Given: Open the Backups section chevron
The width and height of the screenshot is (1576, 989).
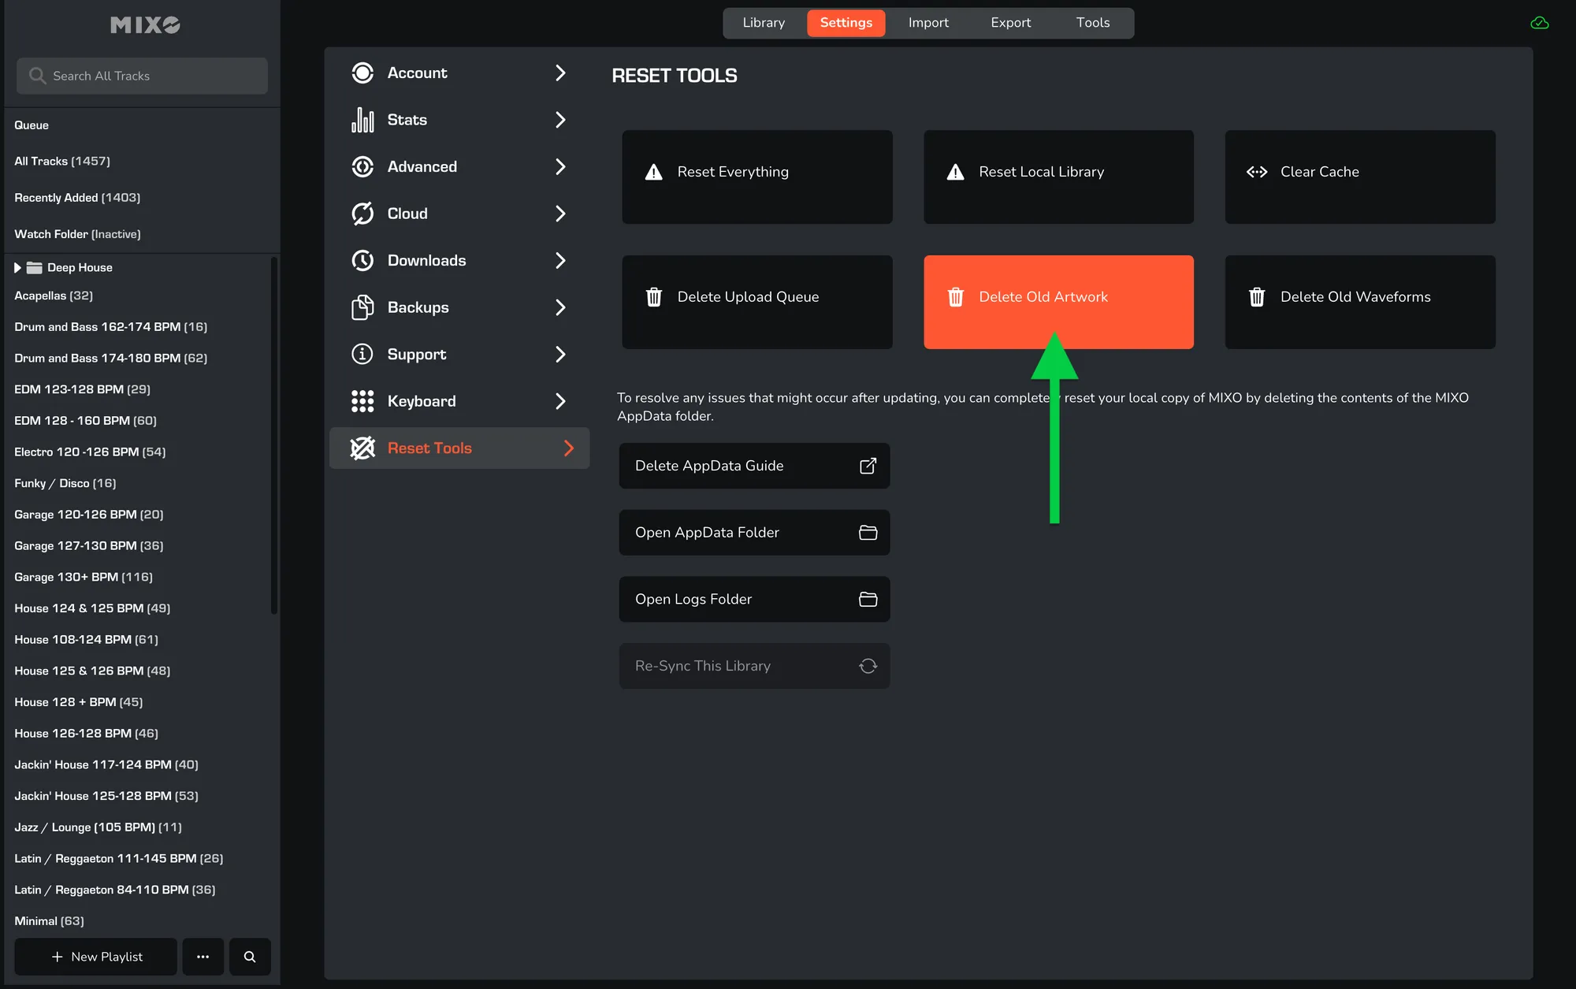Looking at the screenshot, I should tap(560, 307).
